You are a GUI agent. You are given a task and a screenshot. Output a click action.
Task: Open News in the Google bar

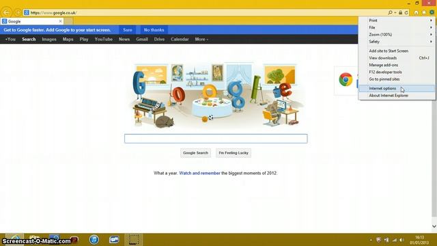(x=124, y=40)
